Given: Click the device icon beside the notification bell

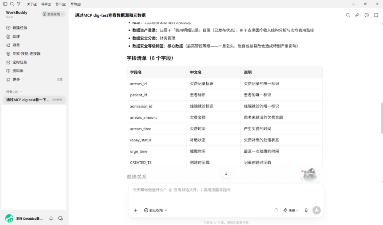Looking at the screenshot, I should click(x=60, y=218).
